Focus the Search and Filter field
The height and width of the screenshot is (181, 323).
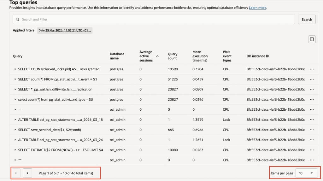155,19
